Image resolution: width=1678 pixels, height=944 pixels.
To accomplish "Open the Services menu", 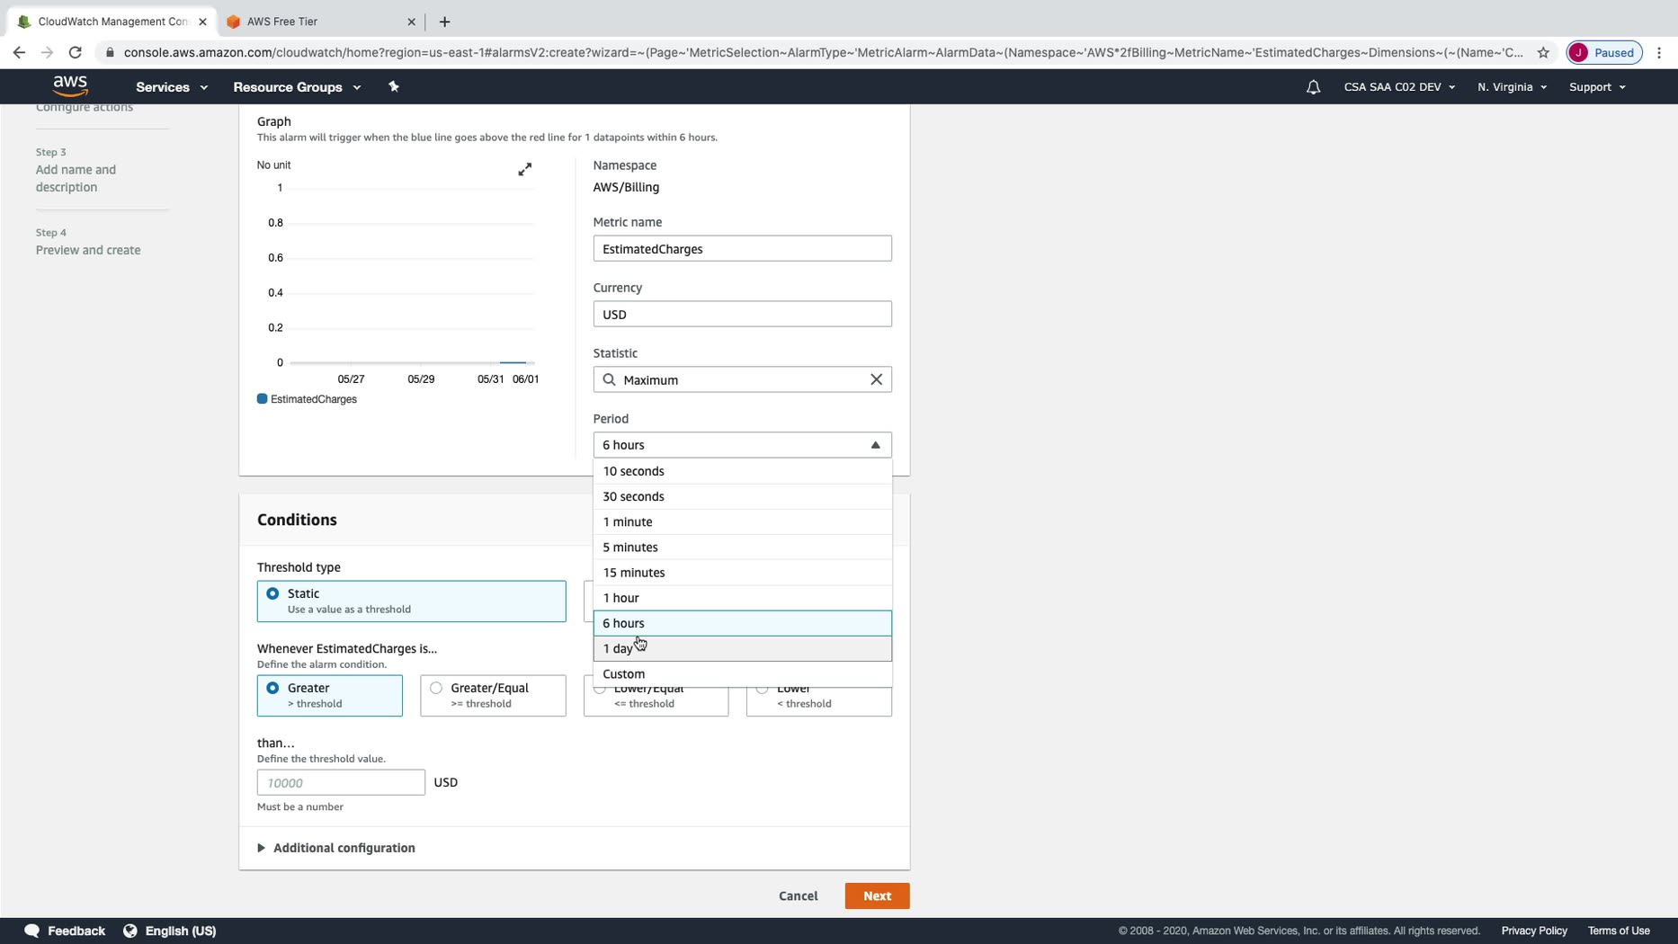I will coord(171,87).
